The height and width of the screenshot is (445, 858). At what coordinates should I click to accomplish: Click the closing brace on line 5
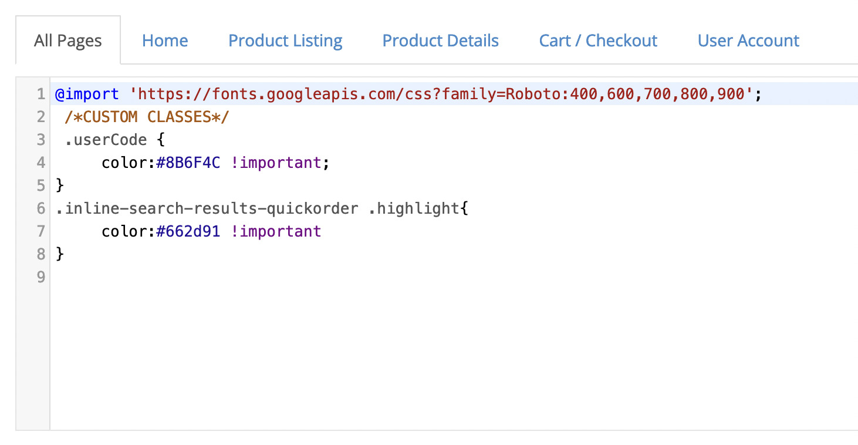click(59, 186)
